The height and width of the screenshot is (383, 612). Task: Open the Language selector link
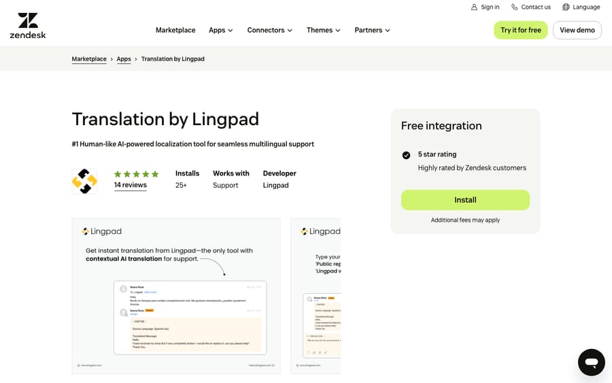[581, 7]
